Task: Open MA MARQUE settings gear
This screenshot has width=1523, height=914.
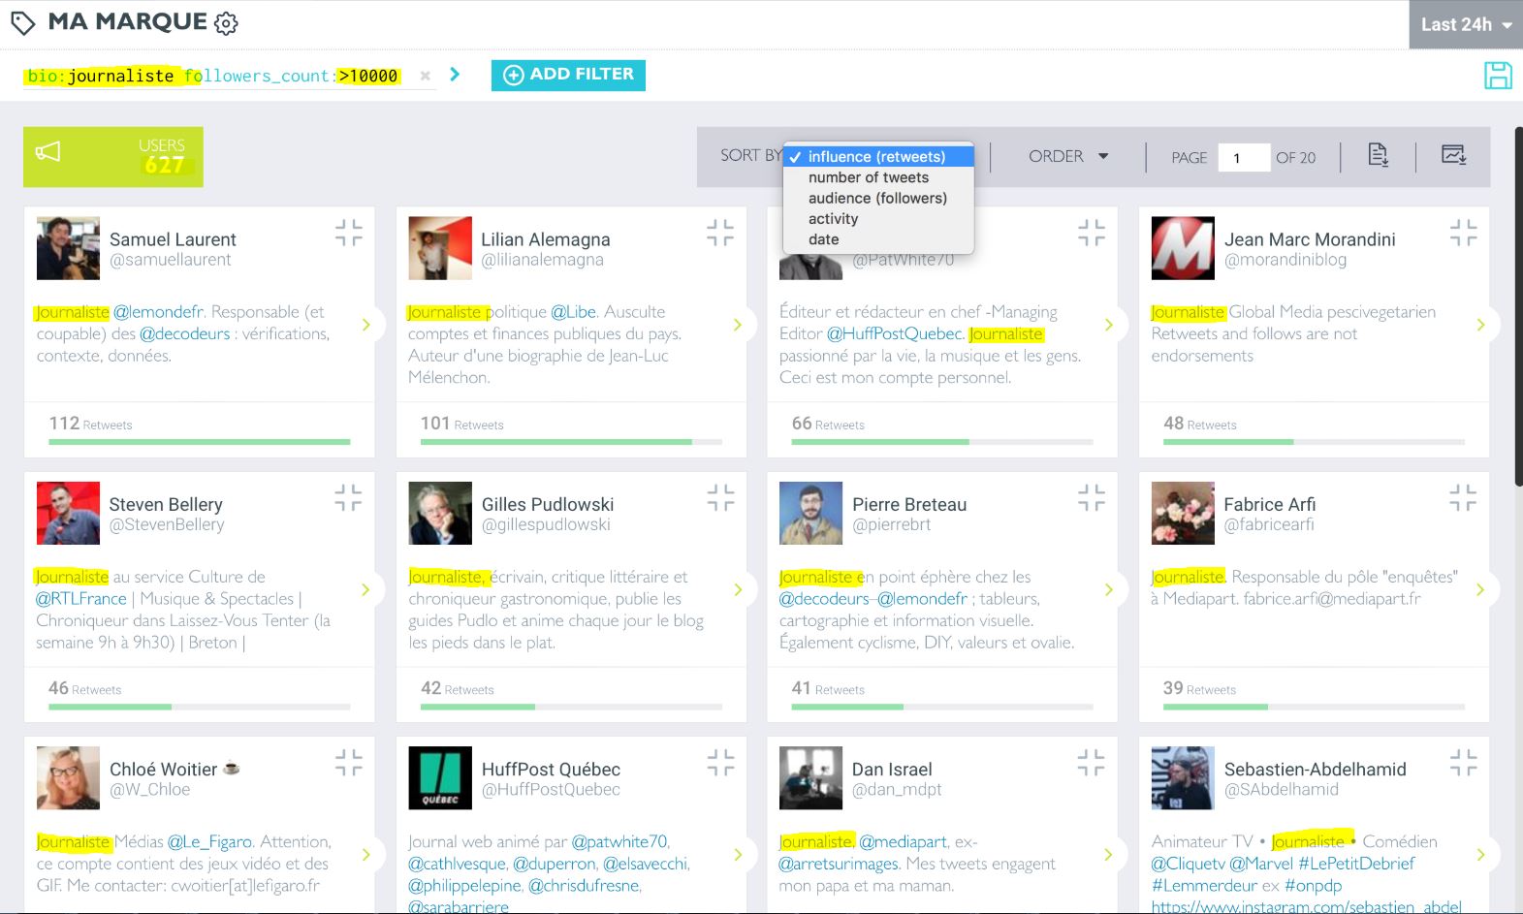Action: click(x=226, y=23)
